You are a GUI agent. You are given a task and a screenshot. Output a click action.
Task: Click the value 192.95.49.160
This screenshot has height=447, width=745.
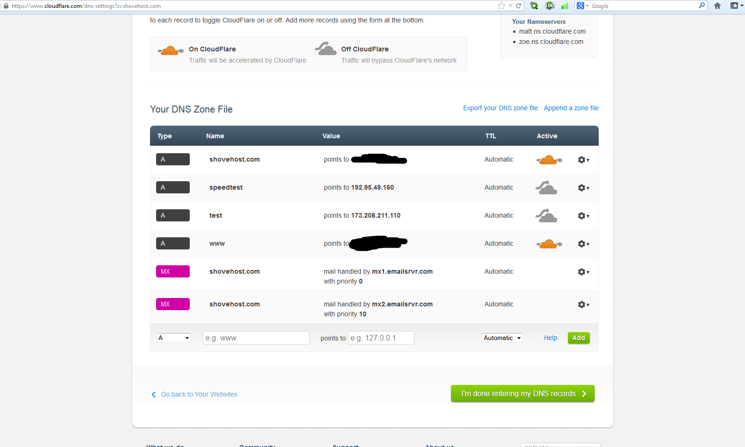click(372, 187)
